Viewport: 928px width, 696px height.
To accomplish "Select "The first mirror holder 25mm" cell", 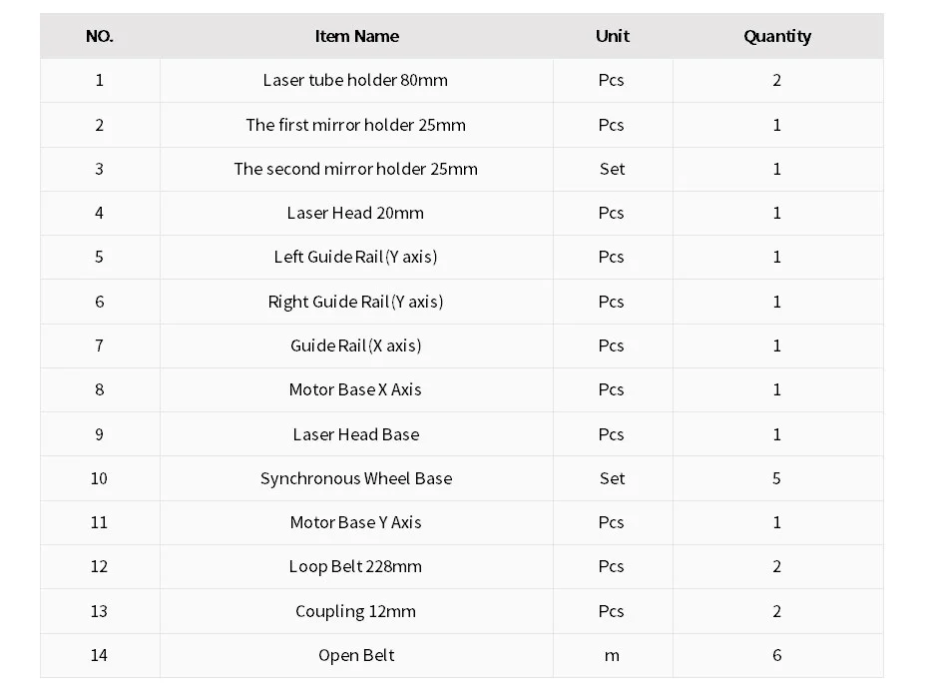I will 355,125.
